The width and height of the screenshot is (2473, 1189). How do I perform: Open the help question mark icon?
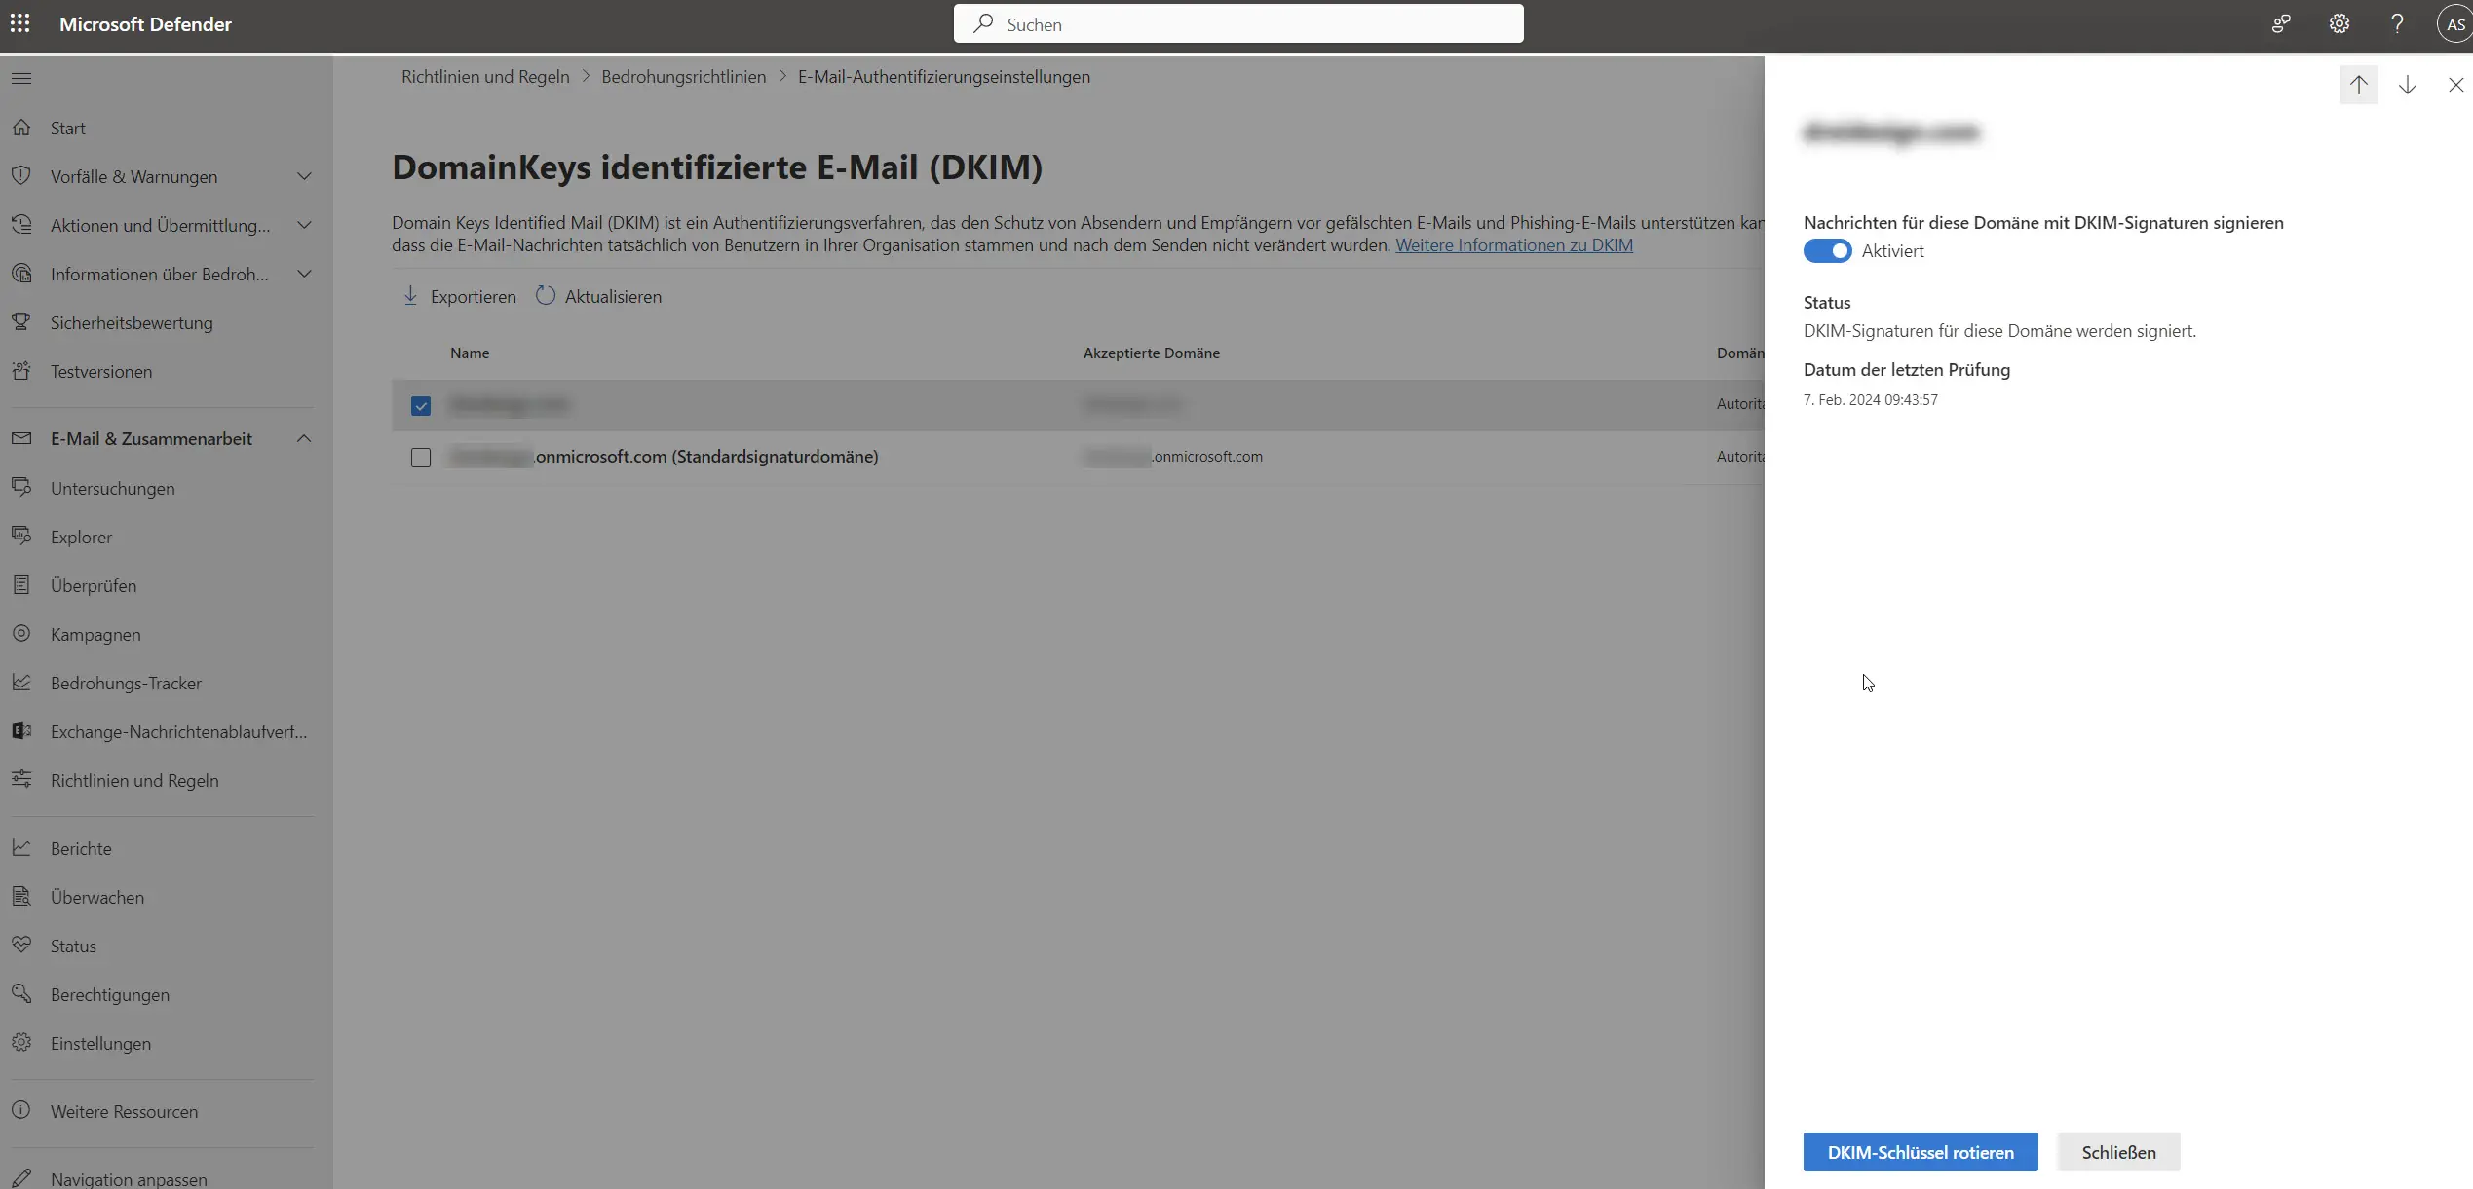coord(2397,24)
